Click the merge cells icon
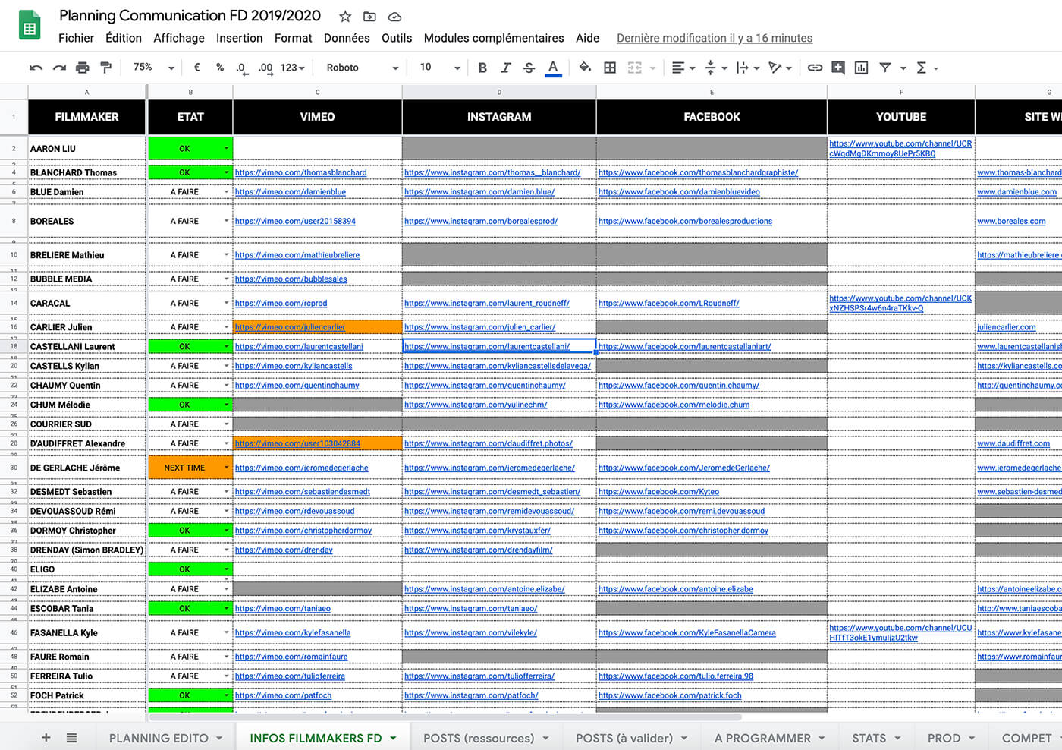1062x750 pixels. [635, 68]
